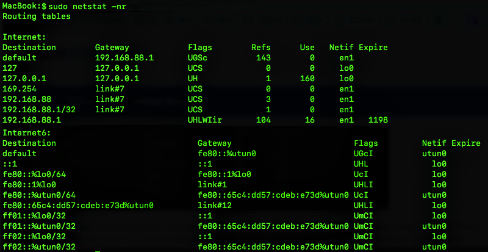Click the "Use" column header
The height and width of the screenshot is (252, 488).
pyautogui.click(x=307, y=47)
